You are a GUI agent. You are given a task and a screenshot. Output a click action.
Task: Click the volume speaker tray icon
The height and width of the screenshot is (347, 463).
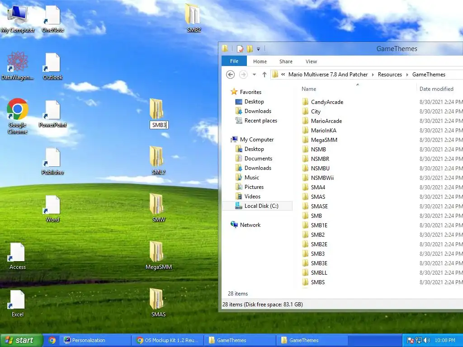tap(427, 340)
